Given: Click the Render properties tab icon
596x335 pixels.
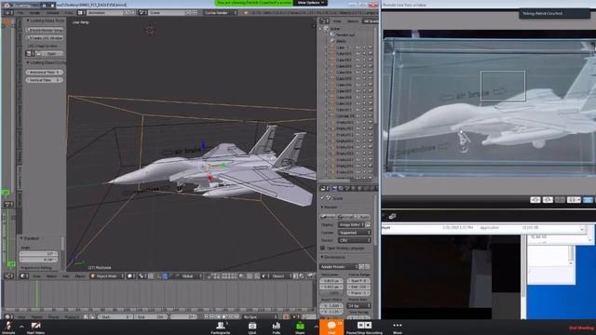Looking at the screenshot, I should (334, 188).
